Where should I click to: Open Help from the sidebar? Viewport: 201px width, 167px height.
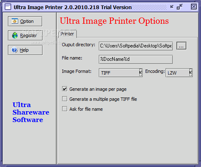tap(25, 50)
